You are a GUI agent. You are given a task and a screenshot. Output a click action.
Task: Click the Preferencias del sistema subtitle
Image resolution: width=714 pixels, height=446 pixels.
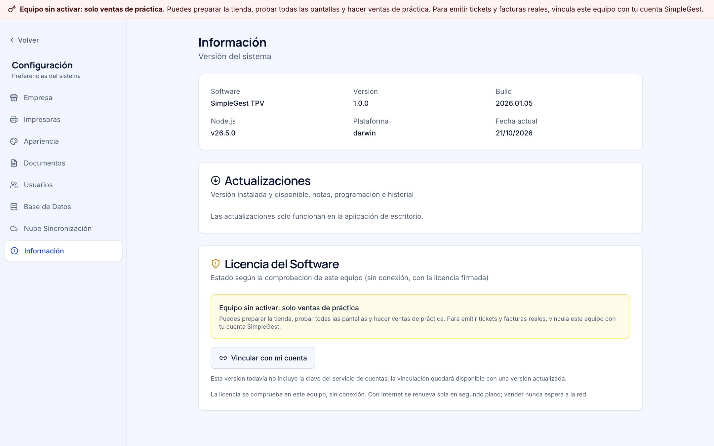pos(46,76)
